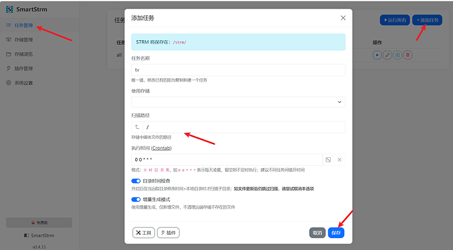Click the 扫描路径 input field
This screenshot has height=250, width=453.
pos(244,127)
